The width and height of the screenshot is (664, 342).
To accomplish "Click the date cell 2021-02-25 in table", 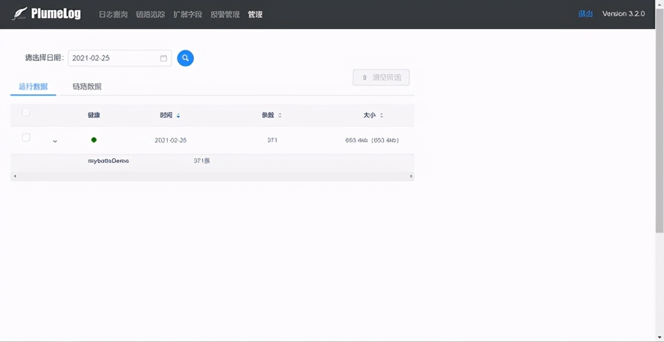I will tap(171, 140).
